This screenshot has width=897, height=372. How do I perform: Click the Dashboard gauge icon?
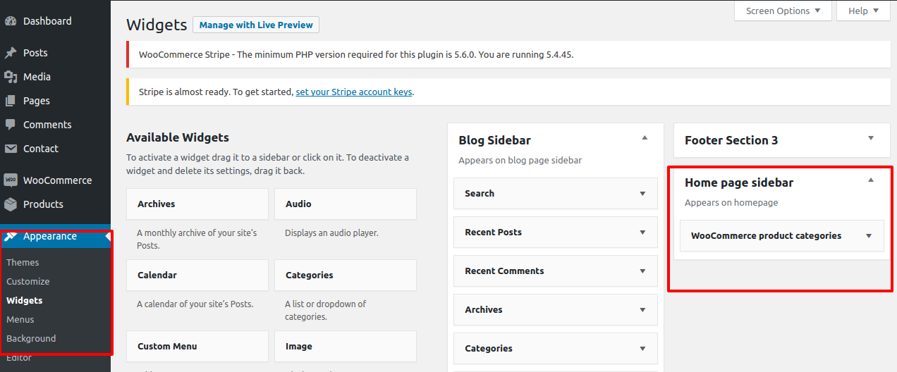(x=11, y=21)
